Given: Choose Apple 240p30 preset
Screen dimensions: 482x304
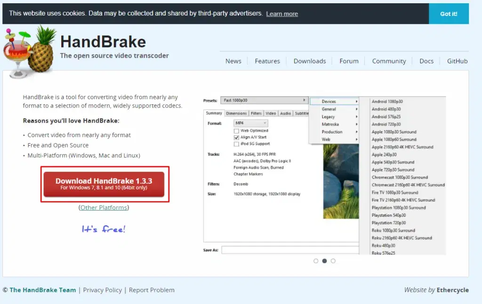Looking at the screenshot, I should click(x=384, y=155).
